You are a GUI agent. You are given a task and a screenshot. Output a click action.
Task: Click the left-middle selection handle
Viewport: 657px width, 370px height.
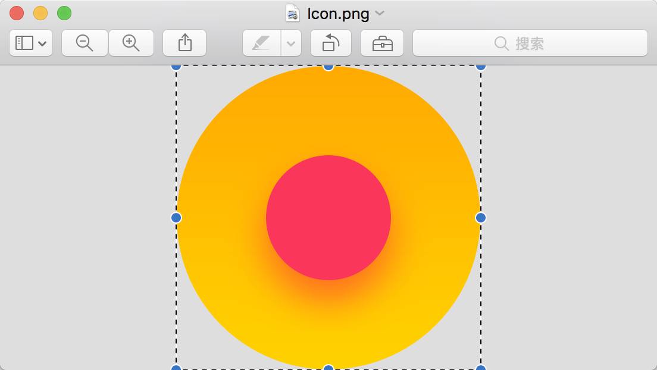tap(176, 218)
